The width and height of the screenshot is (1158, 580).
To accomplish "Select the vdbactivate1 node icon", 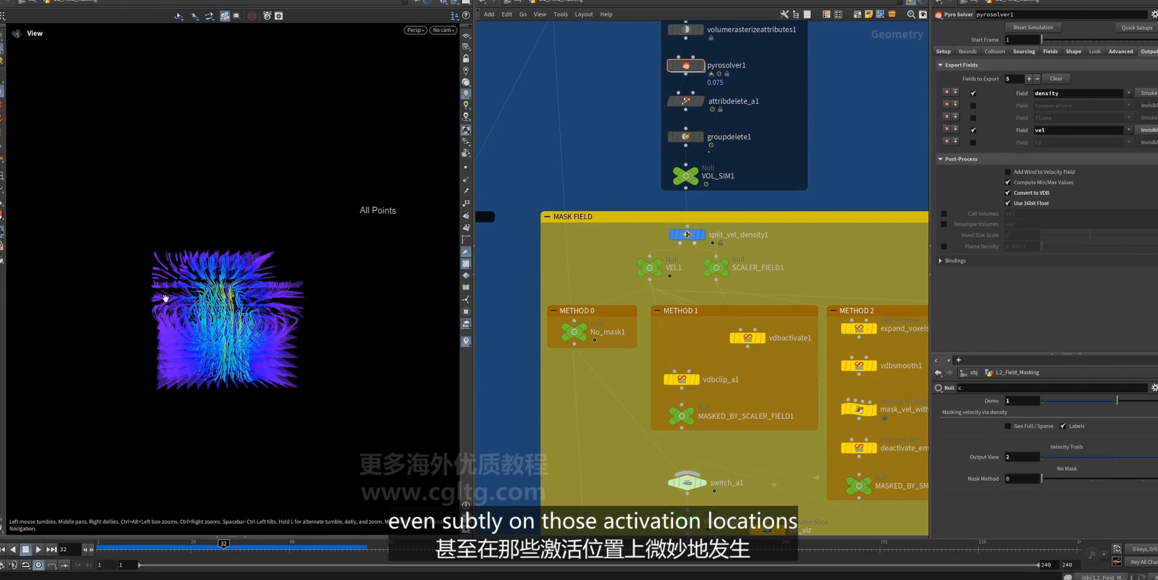I will coord(747,338).
